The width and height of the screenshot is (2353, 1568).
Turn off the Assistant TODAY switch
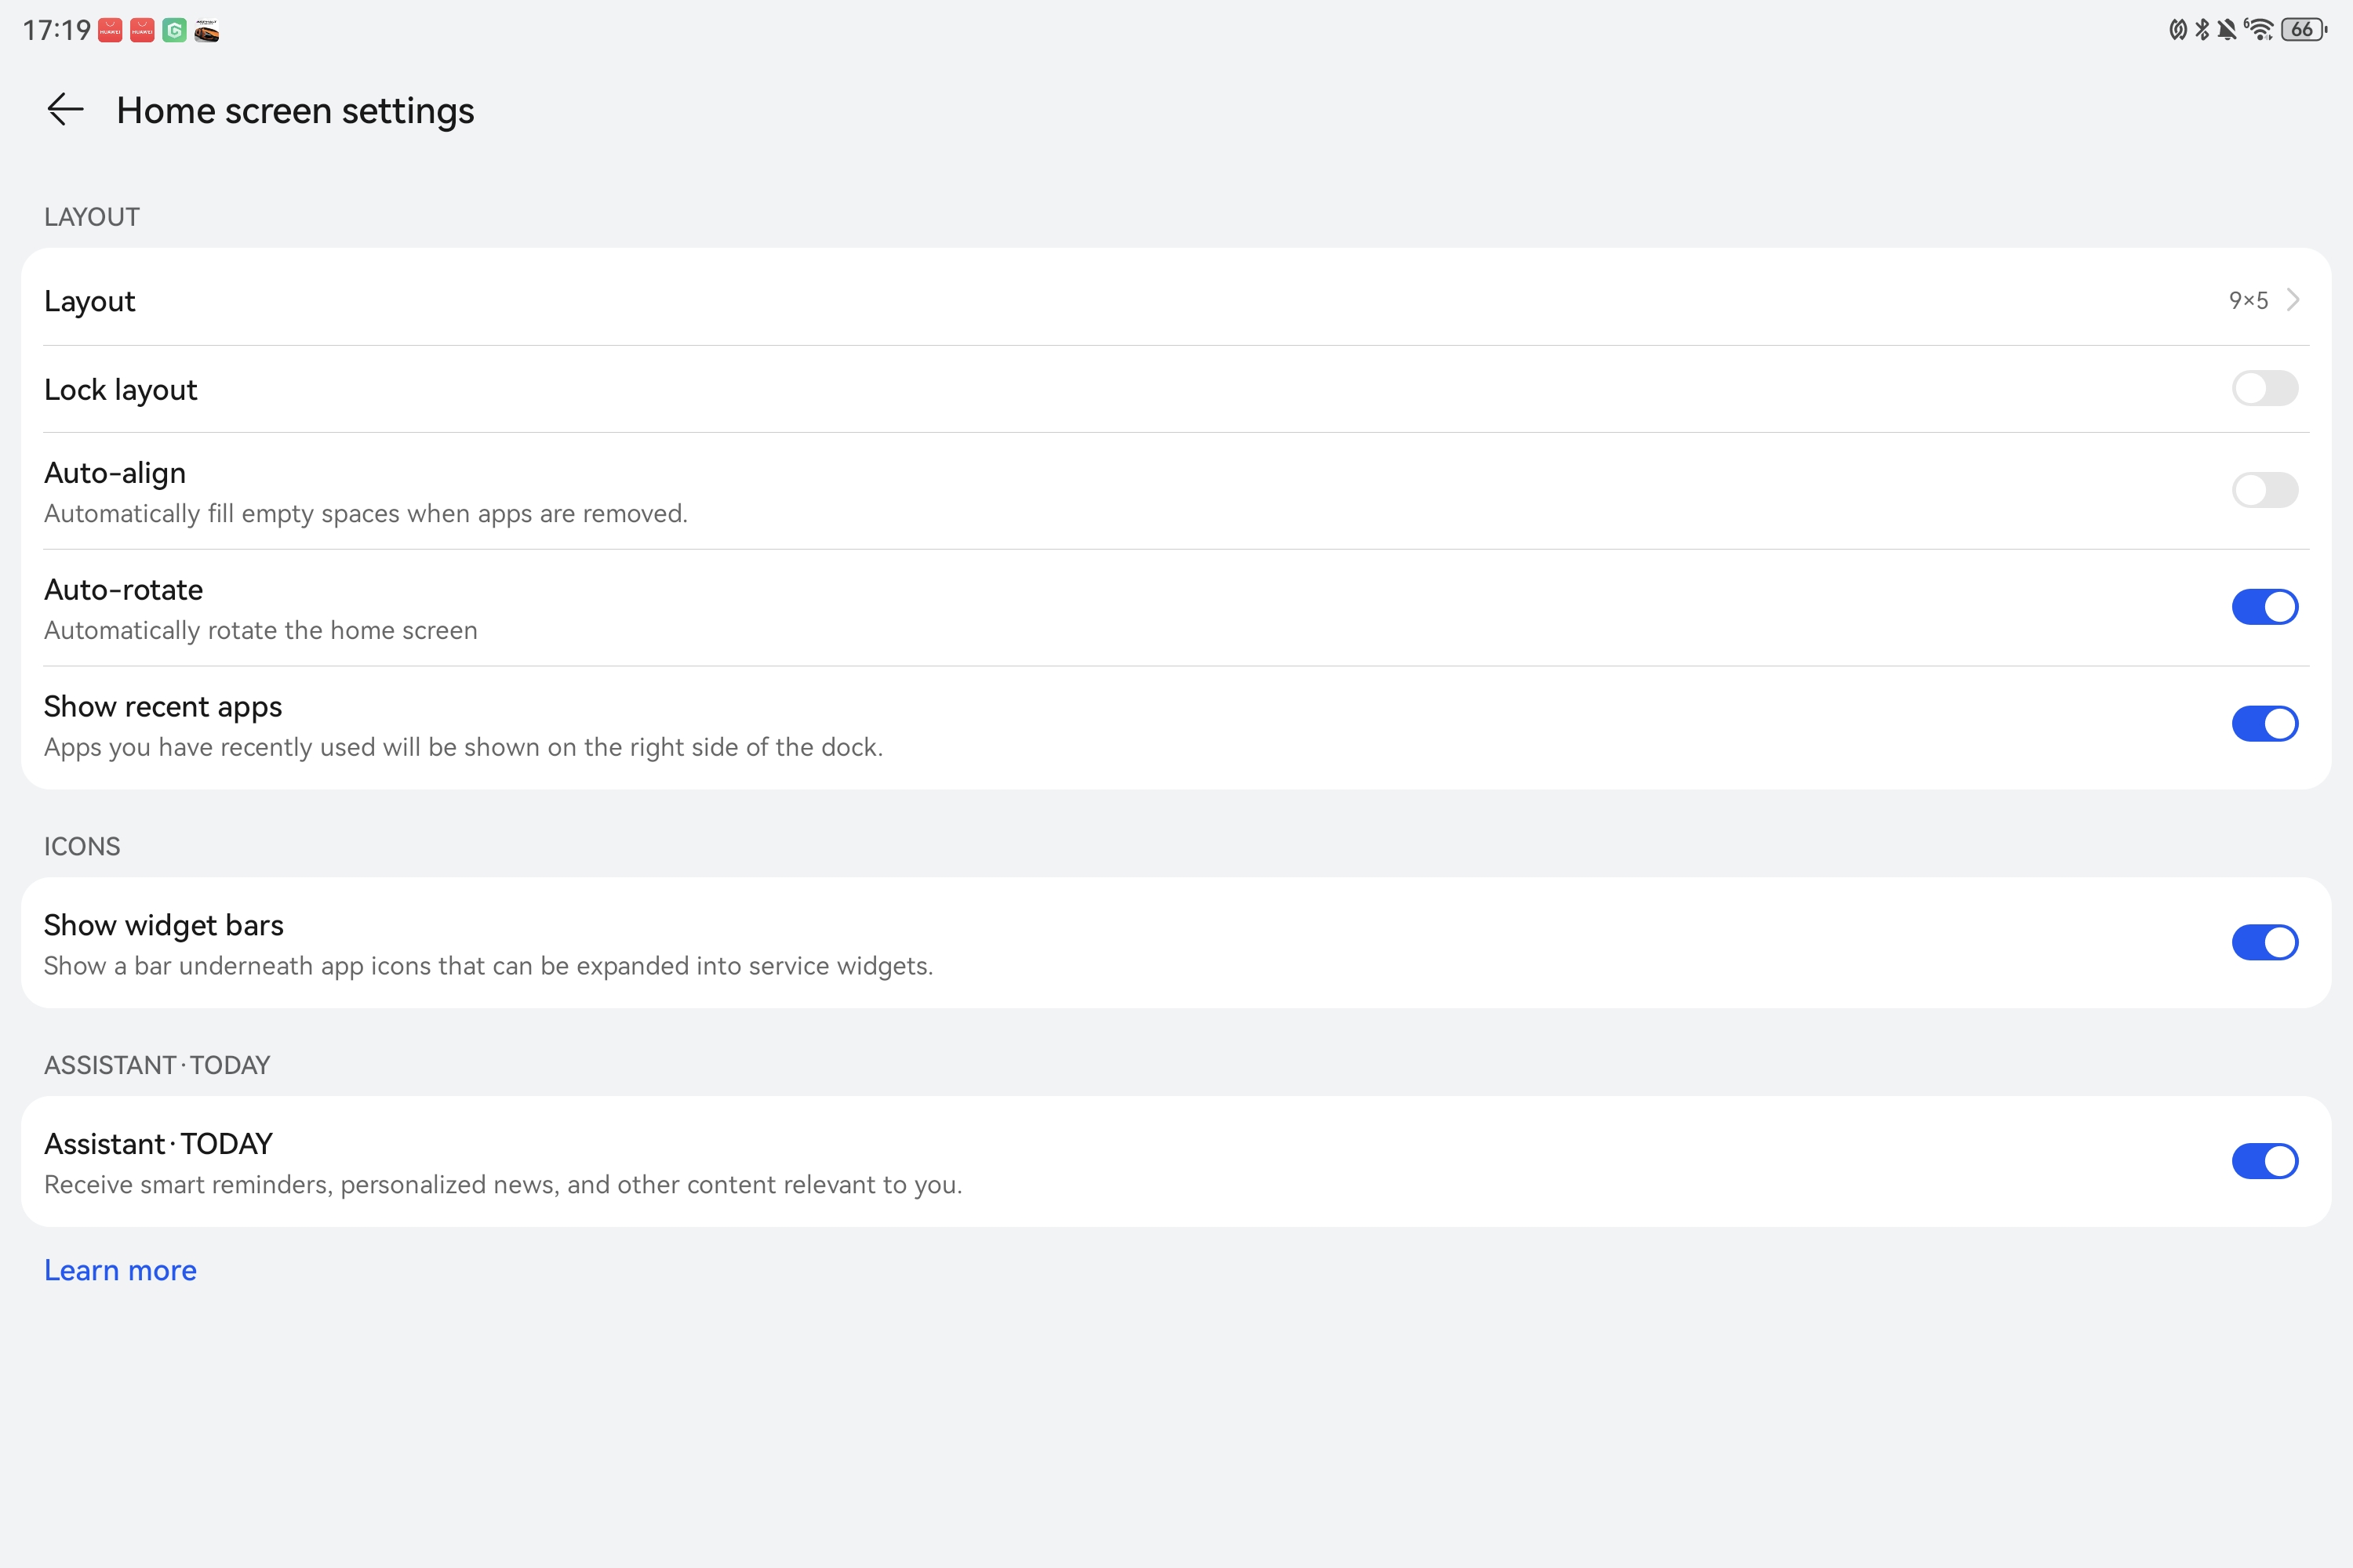[x=2265, y=1161]
